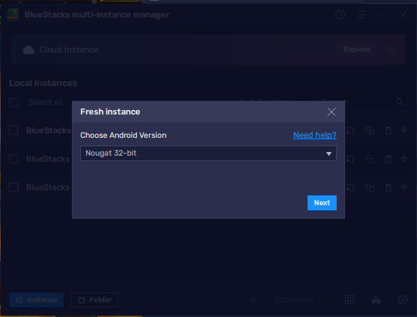Click the Folder button
The height and width of the screenshot is (317, 417).
point(95,300)
